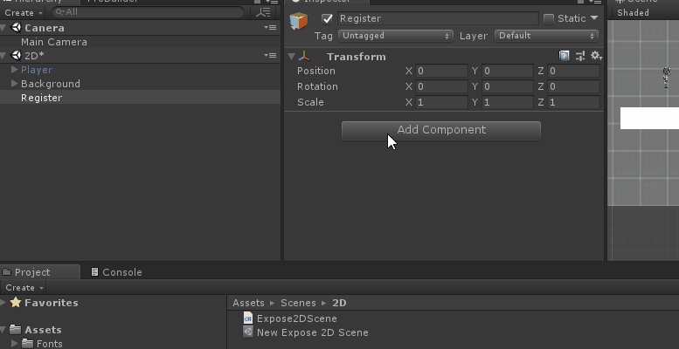Expand the Favorites tree
Screen dimensions: 679x349
tap(3, 302)
